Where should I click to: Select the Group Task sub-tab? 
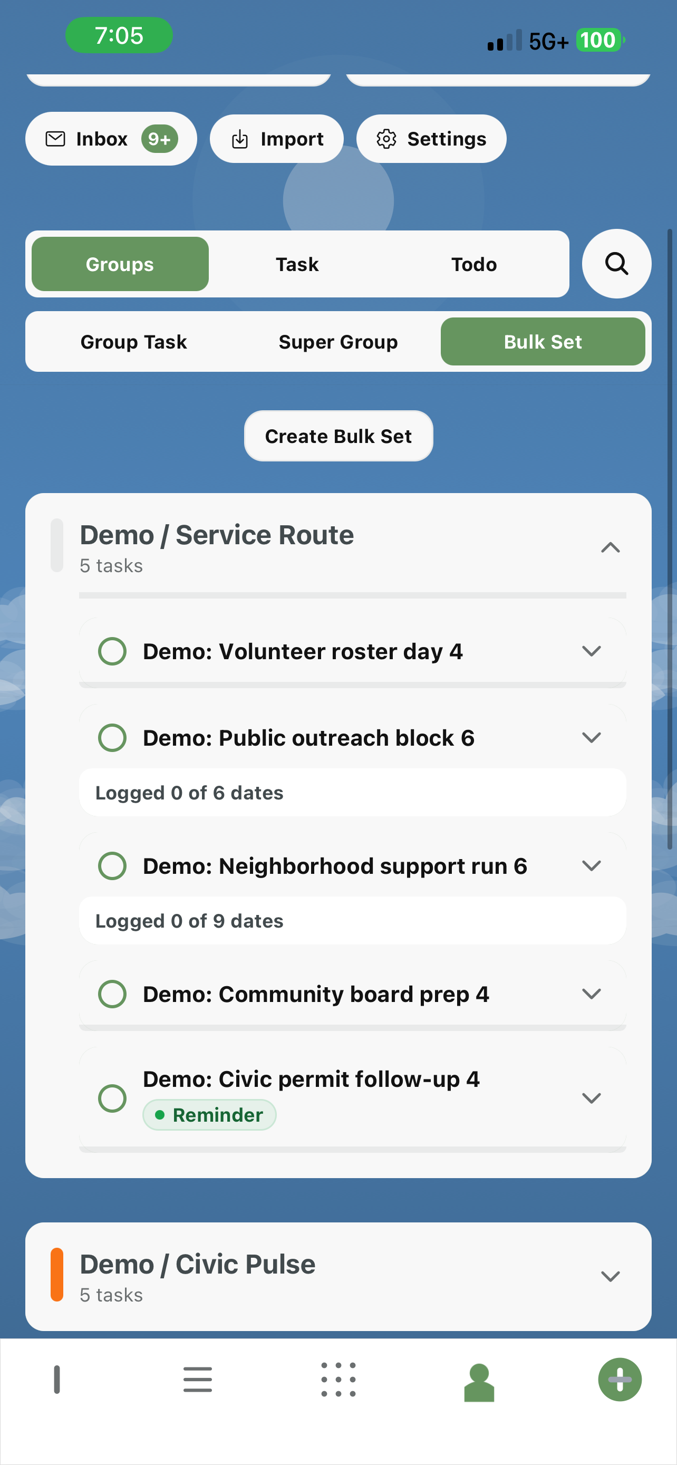coord(133,342)
